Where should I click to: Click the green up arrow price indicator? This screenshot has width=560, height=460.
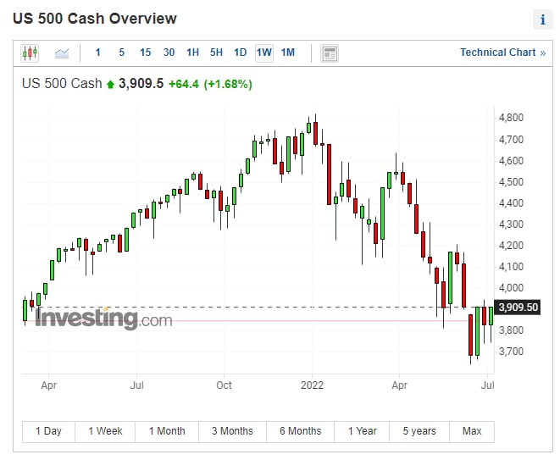(110, 84)
